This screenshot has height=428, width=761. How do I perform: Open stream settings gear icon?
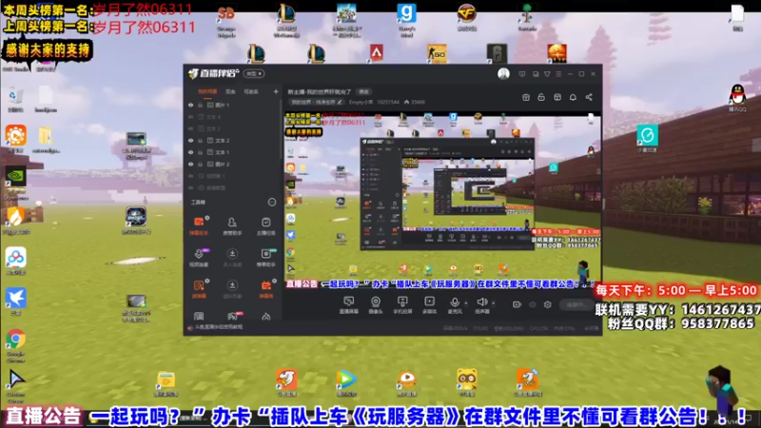(548, 304)
